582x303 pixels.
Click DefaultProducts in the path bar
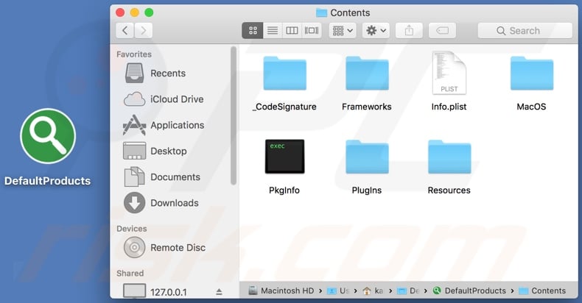(469, 290)
